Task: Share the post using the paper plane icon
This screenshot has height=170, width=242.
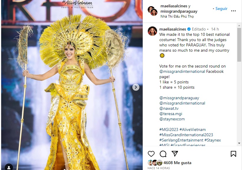Action: click(175, 154)
